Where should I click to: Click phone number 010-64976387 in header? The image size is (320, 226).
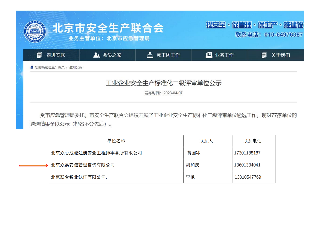[283, 35]
